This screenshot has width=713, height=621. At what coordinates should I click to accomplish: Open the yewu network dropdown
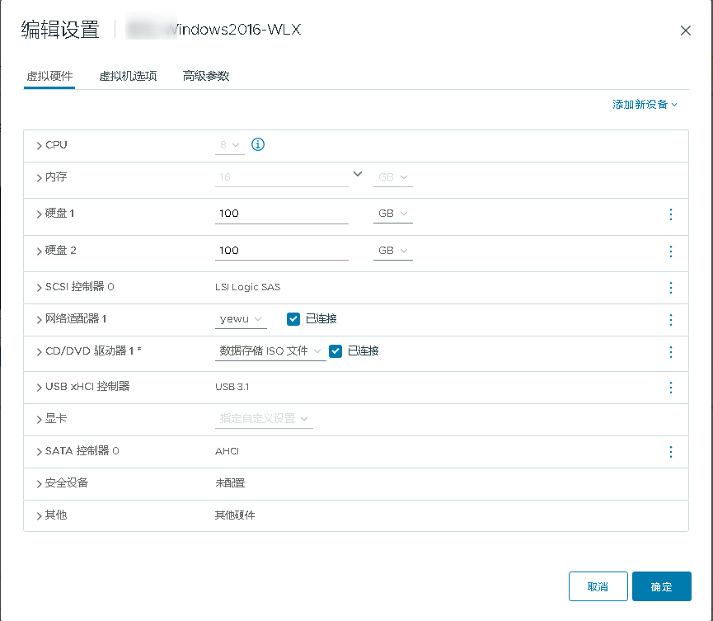(241, 319)
